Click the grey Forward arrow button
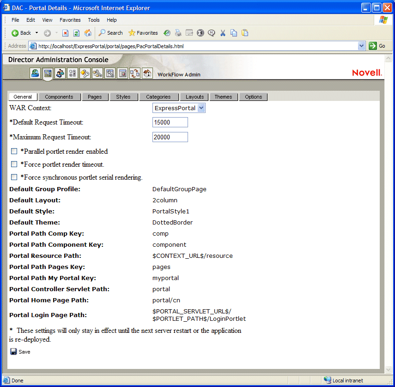This screenshot has height=387, width=395. click(x=47, y=33)
